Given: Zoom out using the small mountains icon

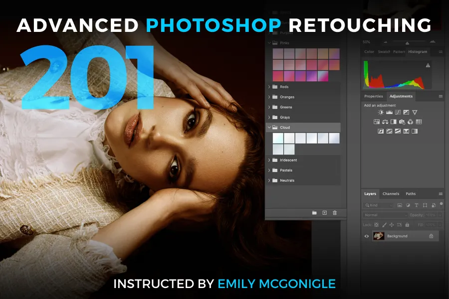Looking at the screenshot, I should click(x=386, y=42).
